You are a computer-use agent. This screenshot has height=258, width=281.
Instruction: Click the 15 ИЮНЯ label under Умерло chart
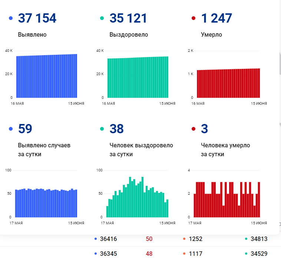pyautogui.click(x=259, y=103)
